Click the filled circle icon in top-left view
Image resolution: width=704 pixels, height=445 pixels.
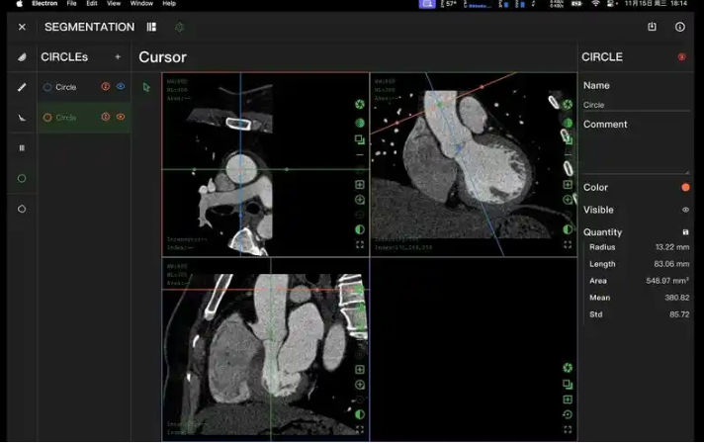(x=360, y=123)
